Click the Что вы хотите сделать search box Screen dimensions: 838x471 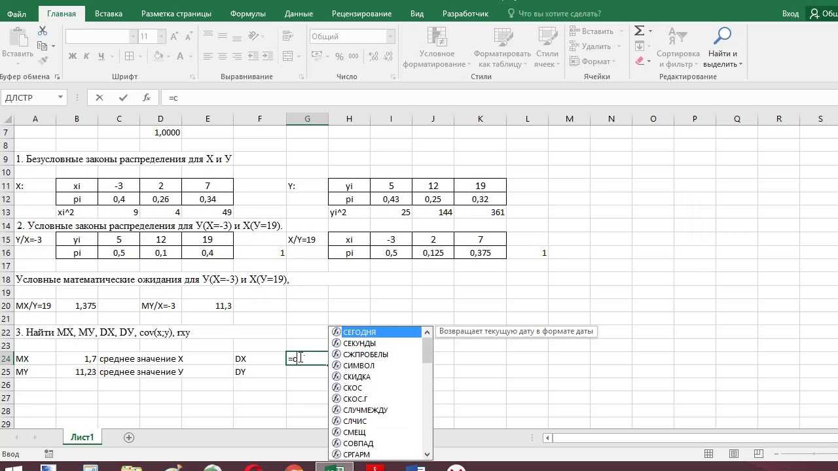coord(555,13)
